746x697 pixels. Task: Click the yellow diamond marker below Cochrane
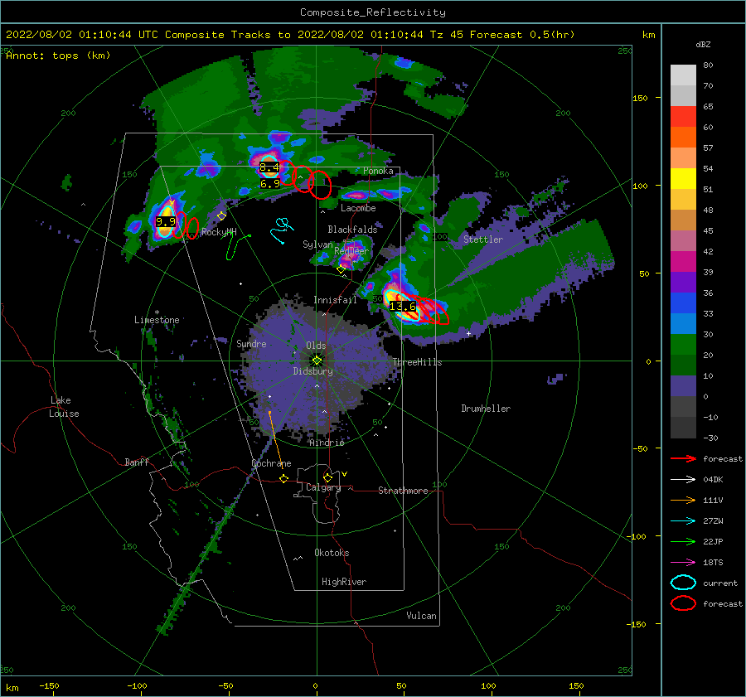284,479
